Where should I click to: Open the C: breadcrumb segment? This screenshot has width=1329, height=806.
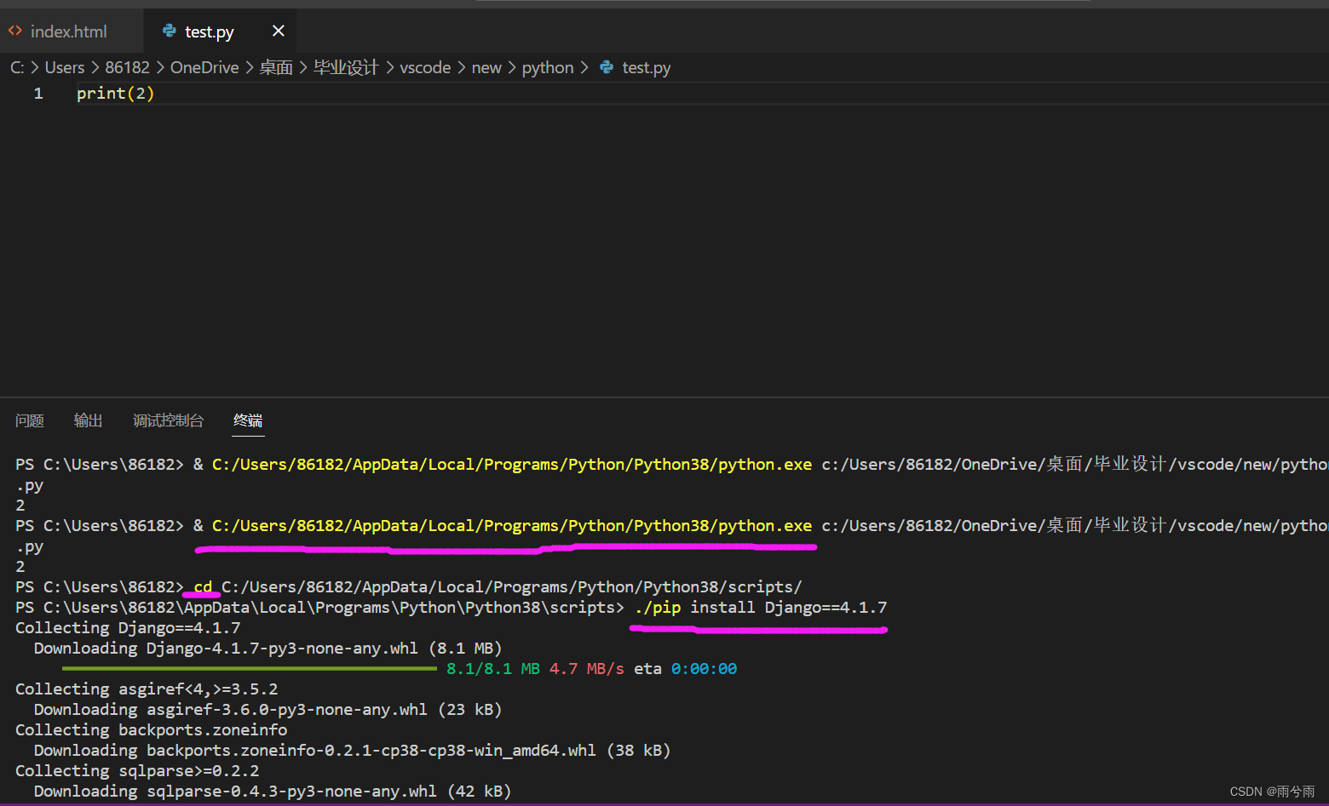pyautogui.click(x=17, y=67)
